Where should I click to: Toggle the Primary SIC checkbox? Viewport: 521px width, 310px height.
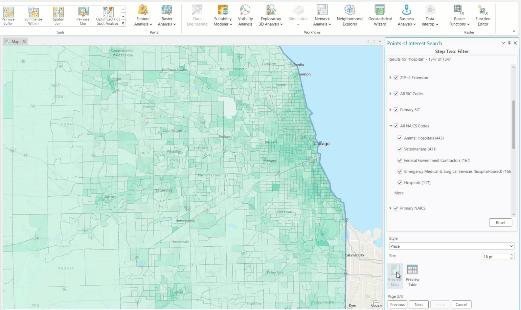click(396, 110)
